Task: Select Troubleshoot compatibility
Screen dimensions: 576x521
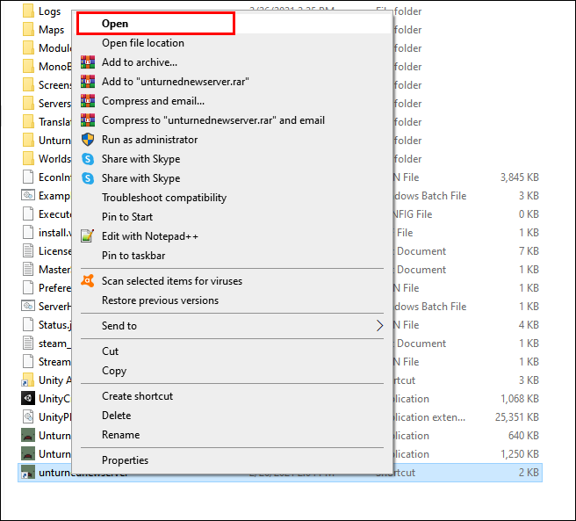Action: click(x=158, y=198)
